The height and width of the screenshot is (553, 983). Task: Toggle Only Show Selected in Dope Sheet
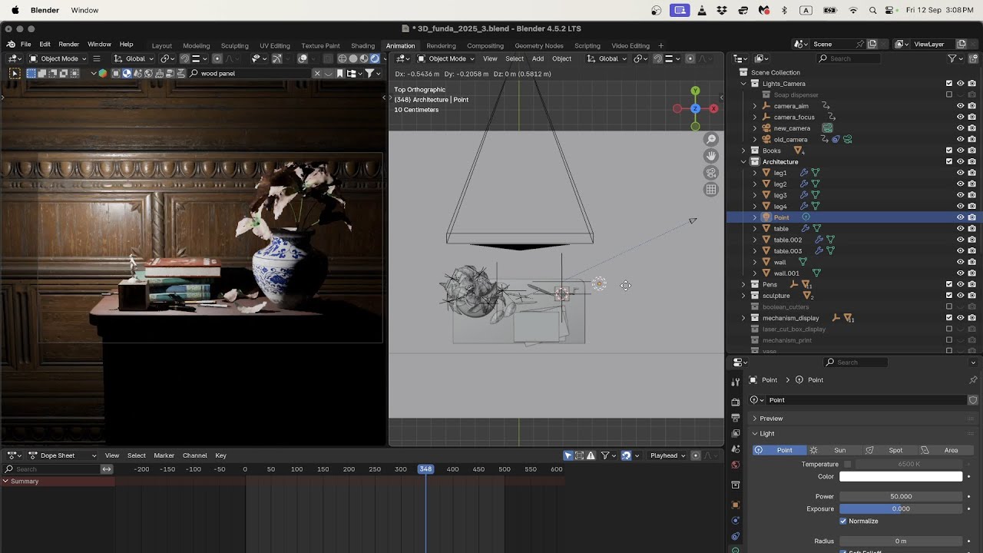click(x=568, y=455)
